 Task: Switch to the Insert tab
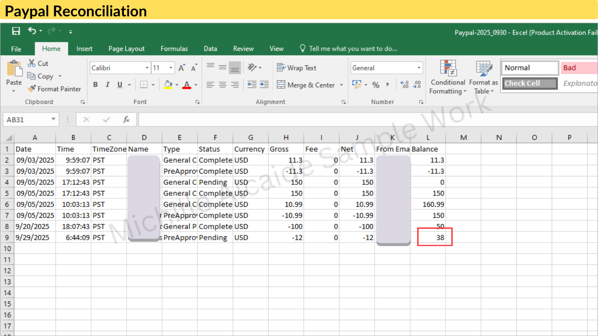point(85,49)
